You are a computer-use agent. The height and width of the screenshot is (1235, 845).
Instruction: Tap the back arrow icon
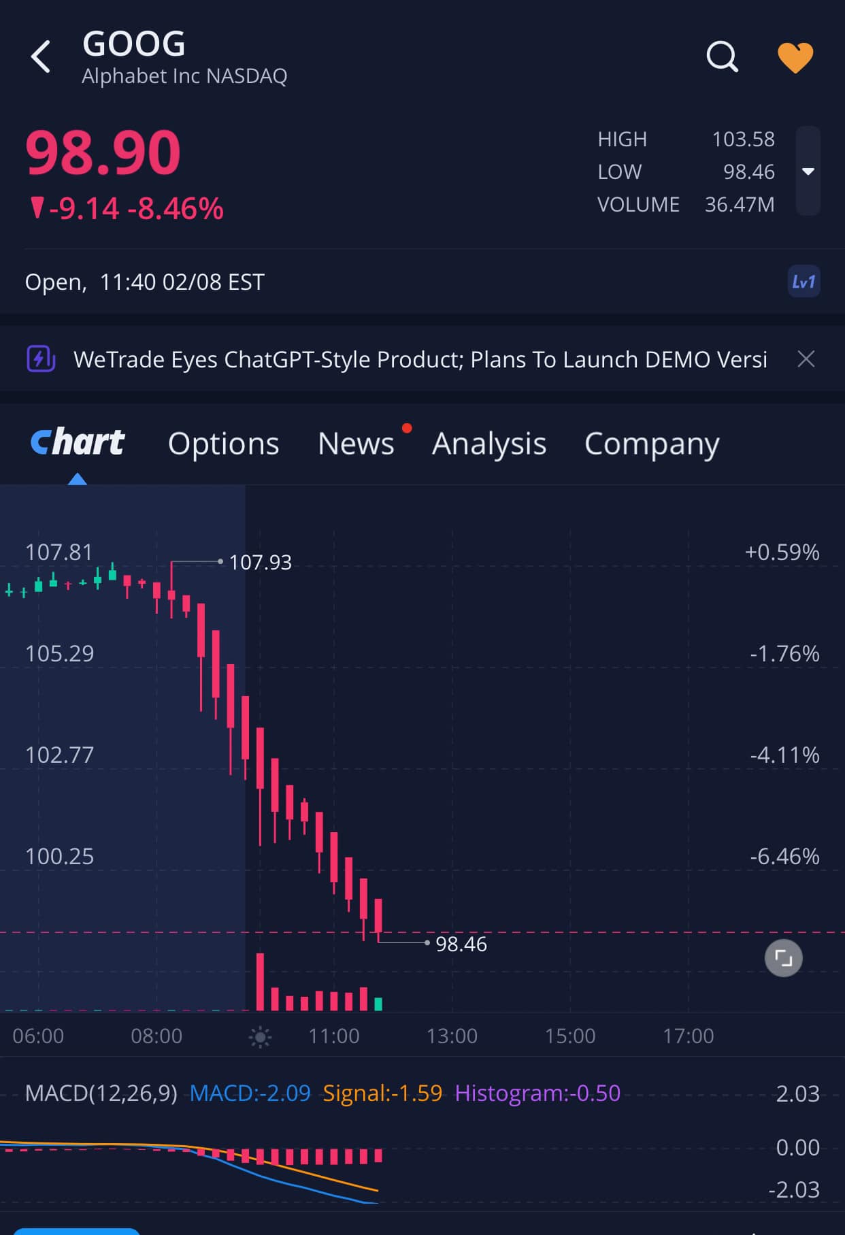pyautogui.click(x=41, y=56)
